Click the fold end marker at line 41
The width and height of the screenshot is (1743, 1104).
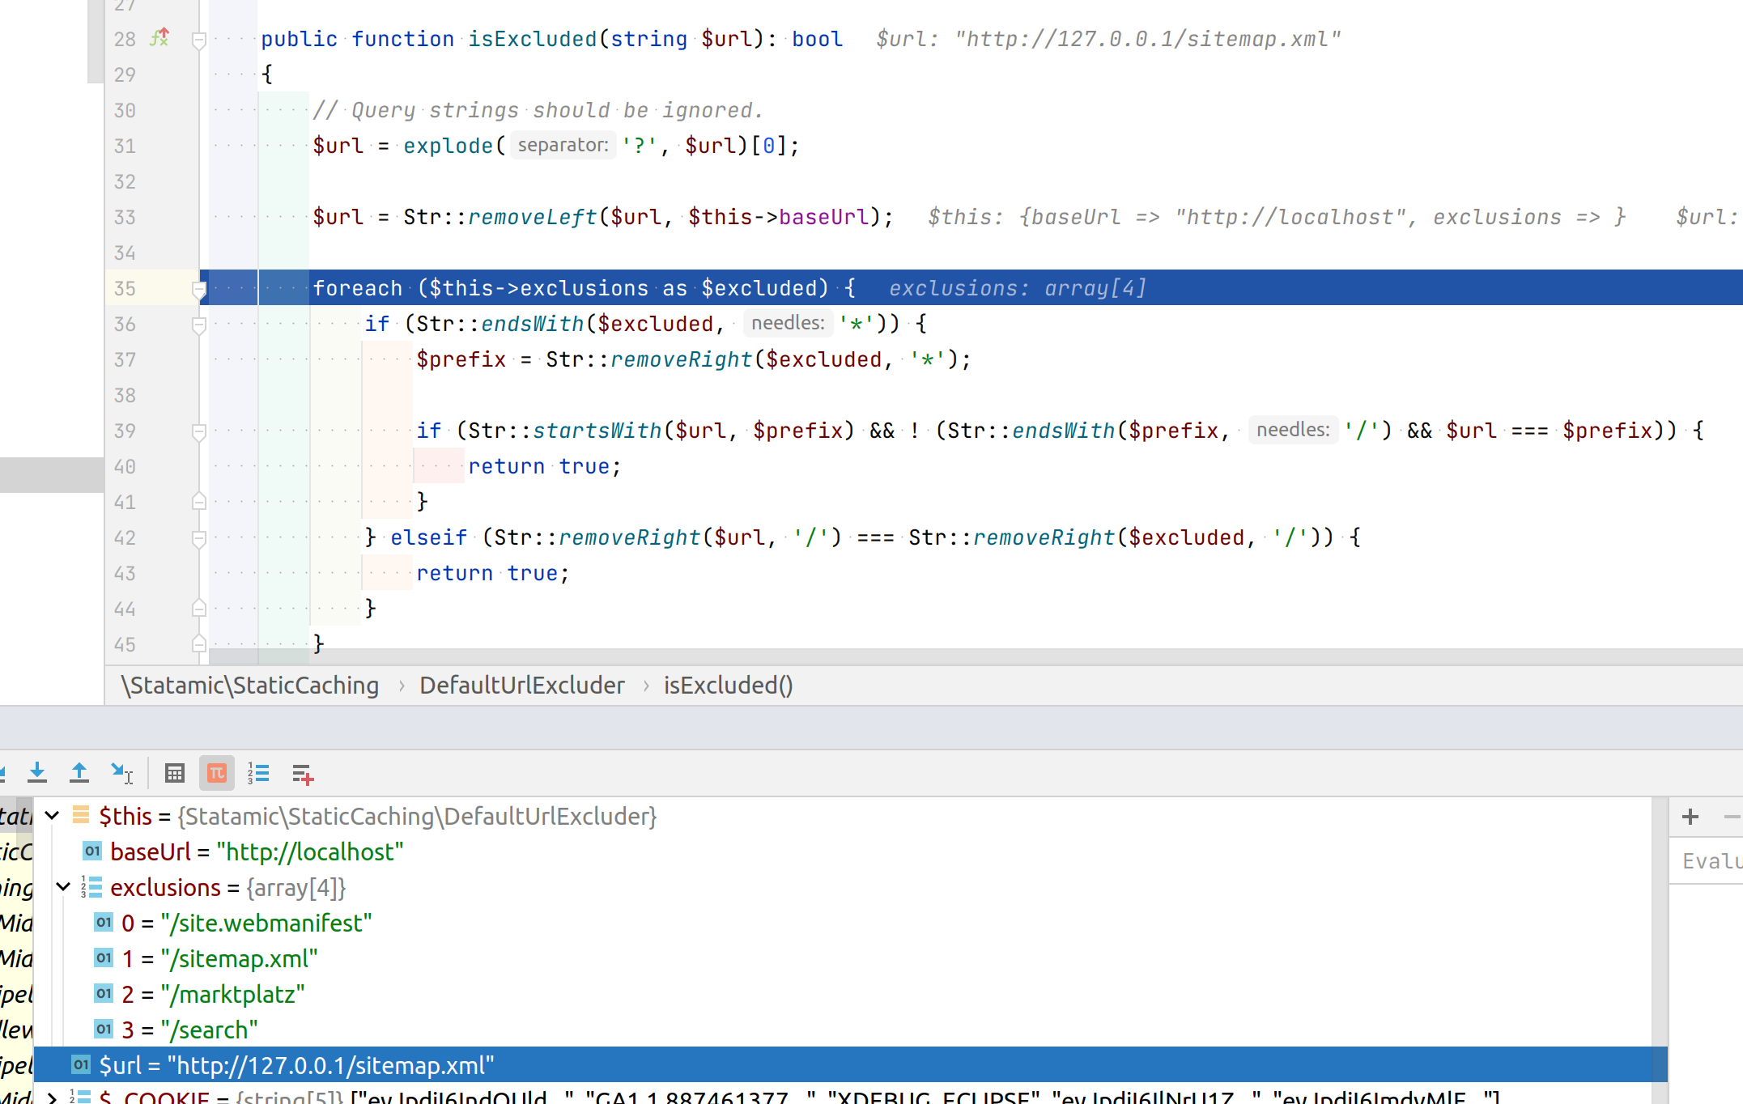199,501
